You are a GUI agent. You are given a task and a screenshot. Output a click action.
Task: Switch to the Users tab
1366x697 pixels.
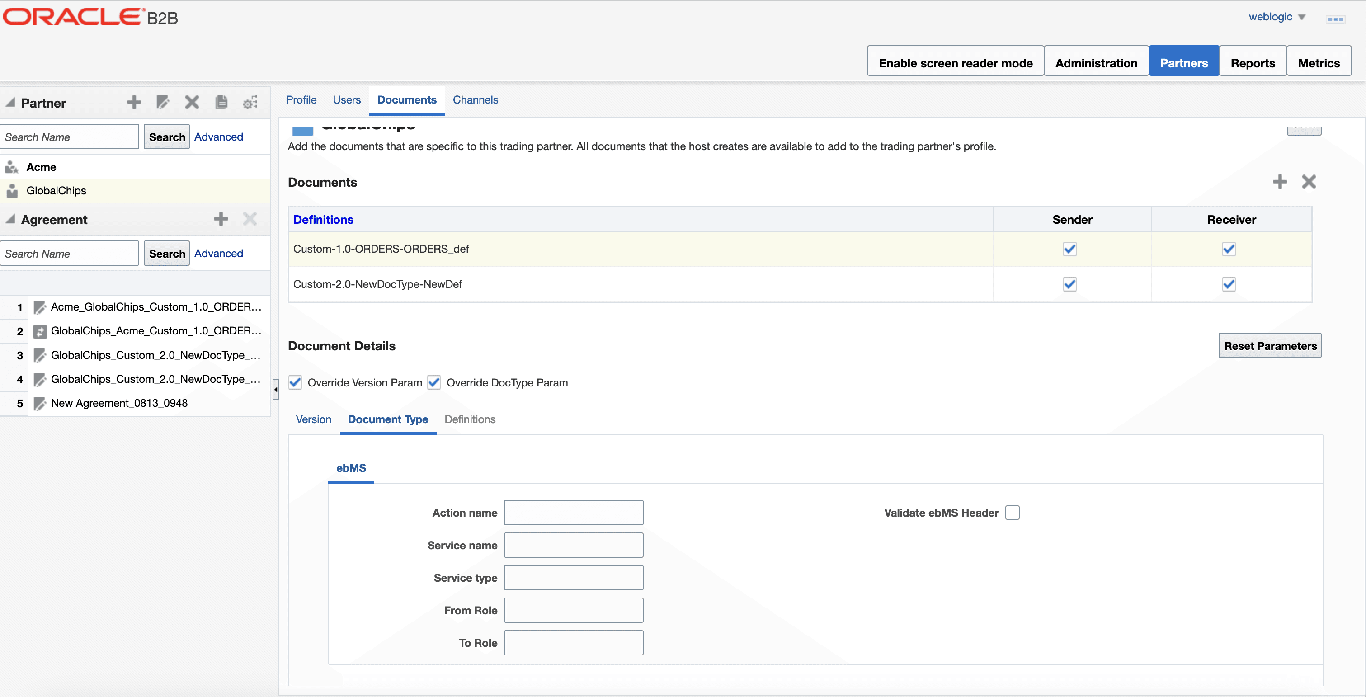[x=347, y=100]
